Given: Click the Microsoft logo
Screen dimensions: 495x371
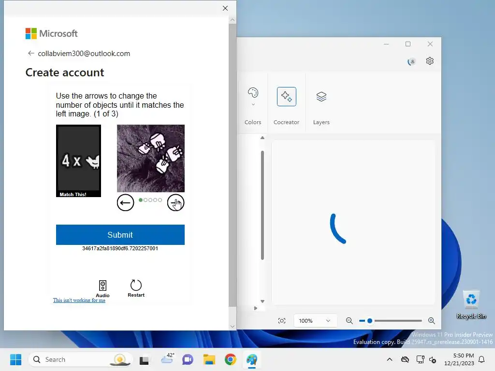Looking at the screenshot, I should pos(51,33).
